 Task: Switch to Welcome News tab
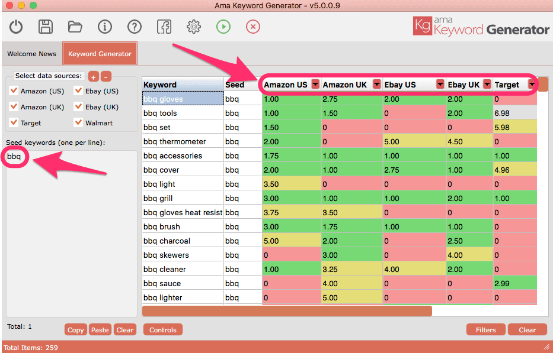tap(32, 54)
